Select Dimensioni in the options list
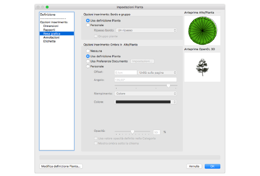Image resolution: width=260 pixels, height=176 pixels. tap(51, 26)
